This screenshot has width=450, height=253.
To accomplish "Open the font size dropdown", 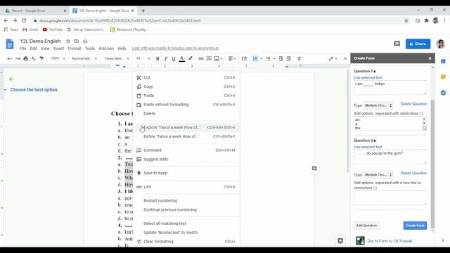I will pos(143,58).
